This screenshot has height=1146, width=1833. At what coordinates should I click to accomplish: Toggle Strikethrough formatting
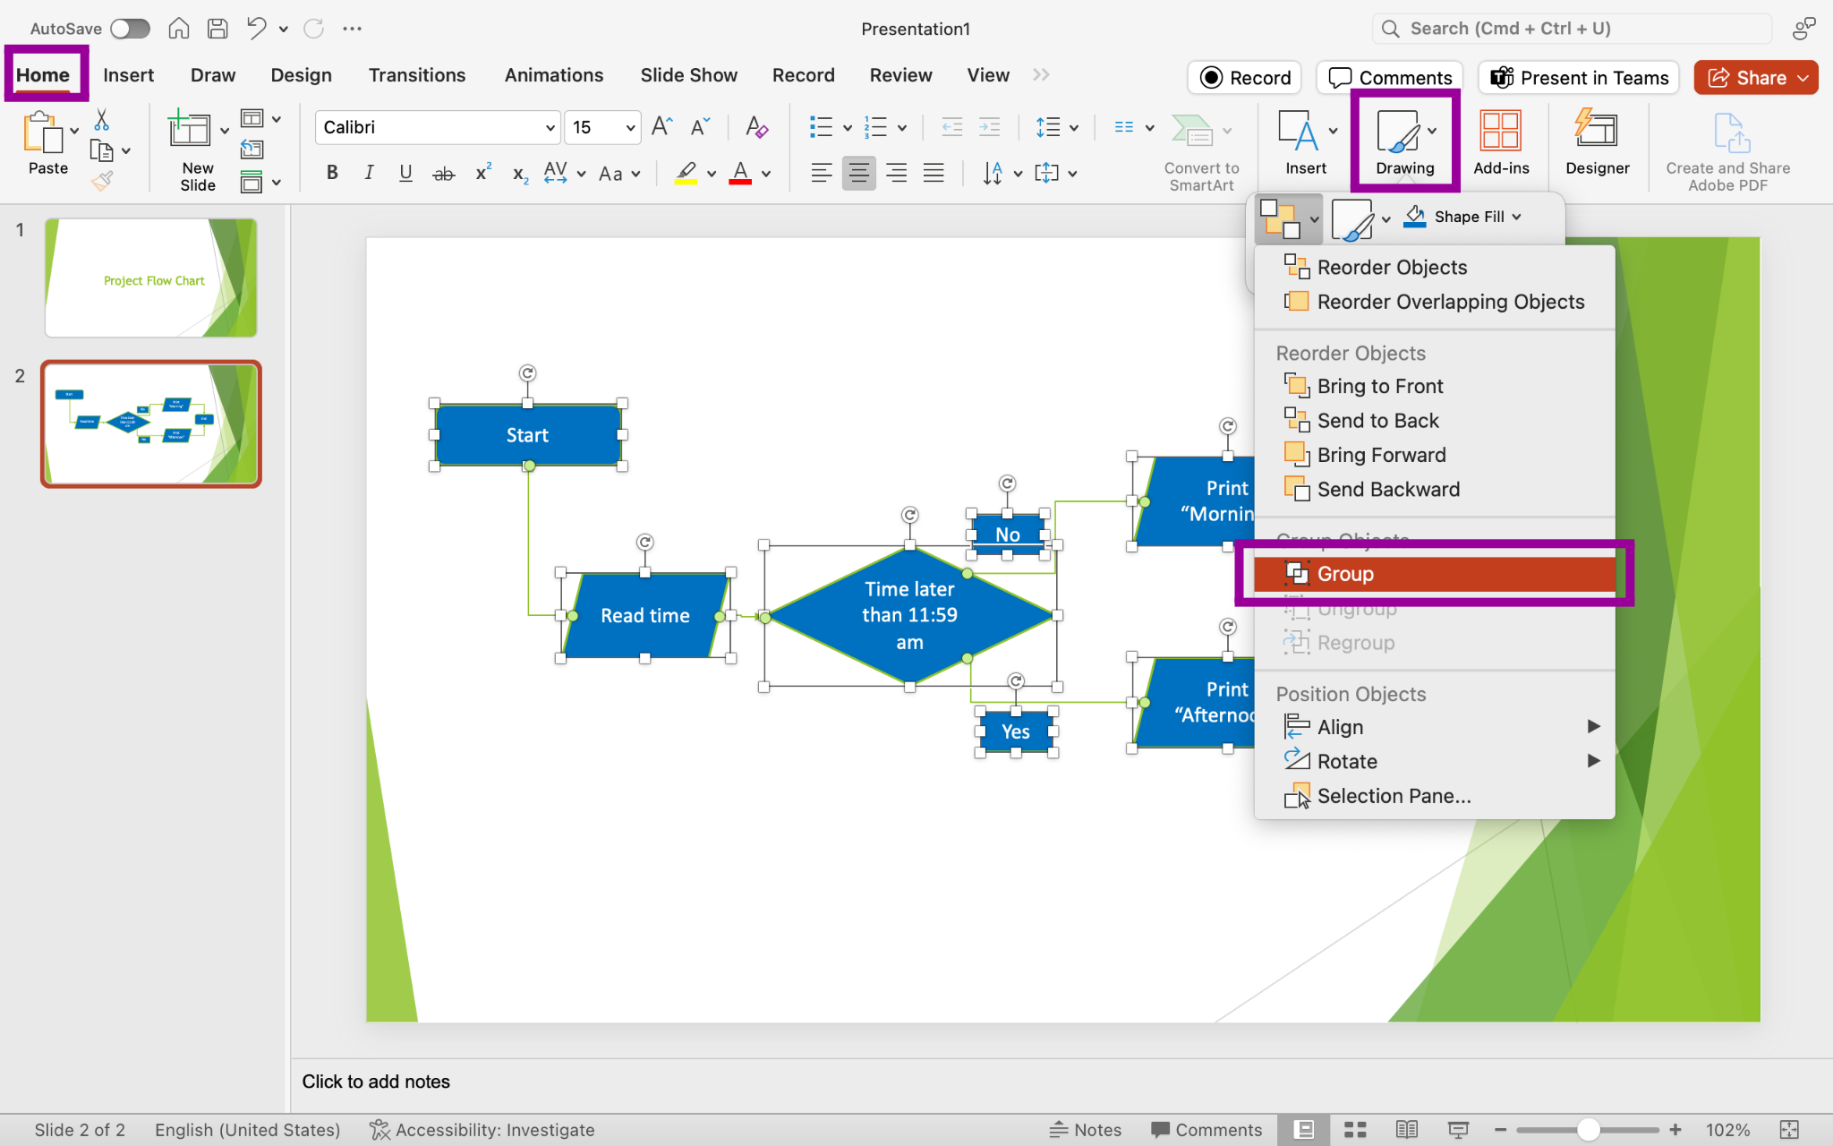click(444, 174)
